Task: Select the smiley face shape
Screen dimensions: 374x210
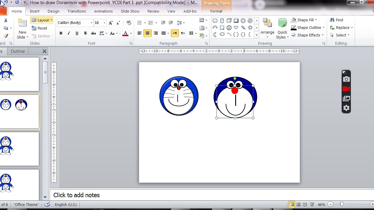Action: tap(229, 28)
